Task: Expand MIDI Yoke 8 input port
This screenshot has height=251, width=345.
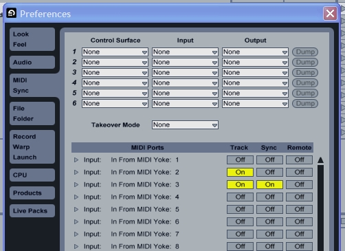Action: 76,246
